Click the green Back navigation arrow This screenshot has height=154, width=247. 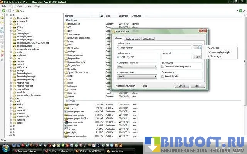(x=3, y=11)
